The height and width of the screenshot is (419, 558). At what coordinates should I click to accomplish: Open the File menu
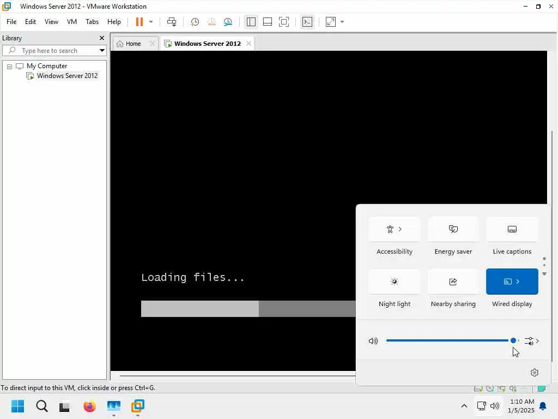11,22
